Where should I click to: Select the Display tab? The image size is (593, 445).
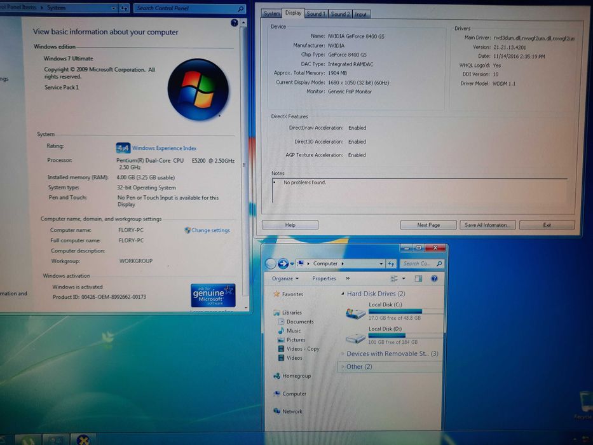tap(293, 13)
